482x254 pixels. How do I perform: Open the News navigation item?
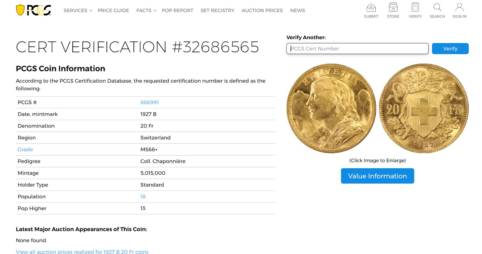297,11
